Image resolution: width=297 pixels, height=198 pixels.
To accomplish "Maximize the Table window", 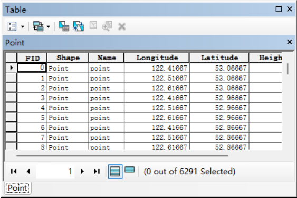I will [x=279, y=9].
